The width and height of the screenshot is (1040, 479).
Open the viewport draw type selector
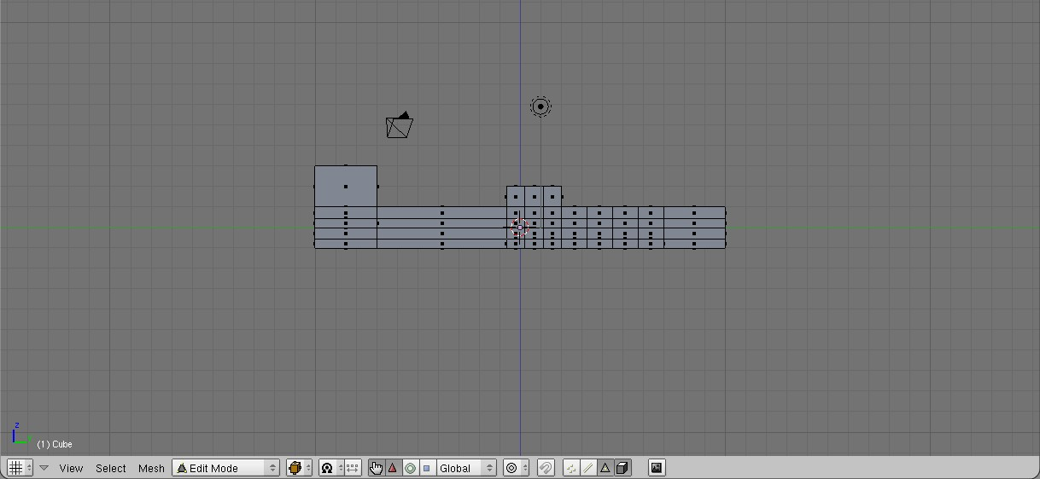[299, 468]
